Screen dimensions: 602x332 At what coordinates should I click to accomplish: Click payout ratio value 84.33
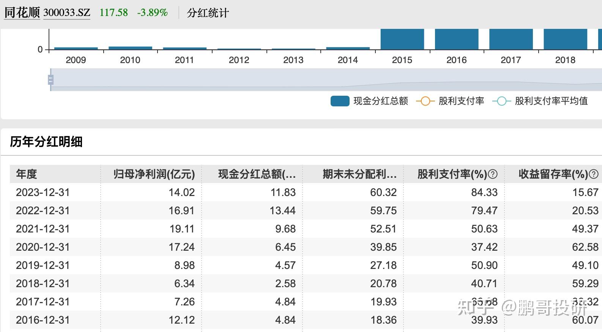pyautogui.click(x=484, y=193)
